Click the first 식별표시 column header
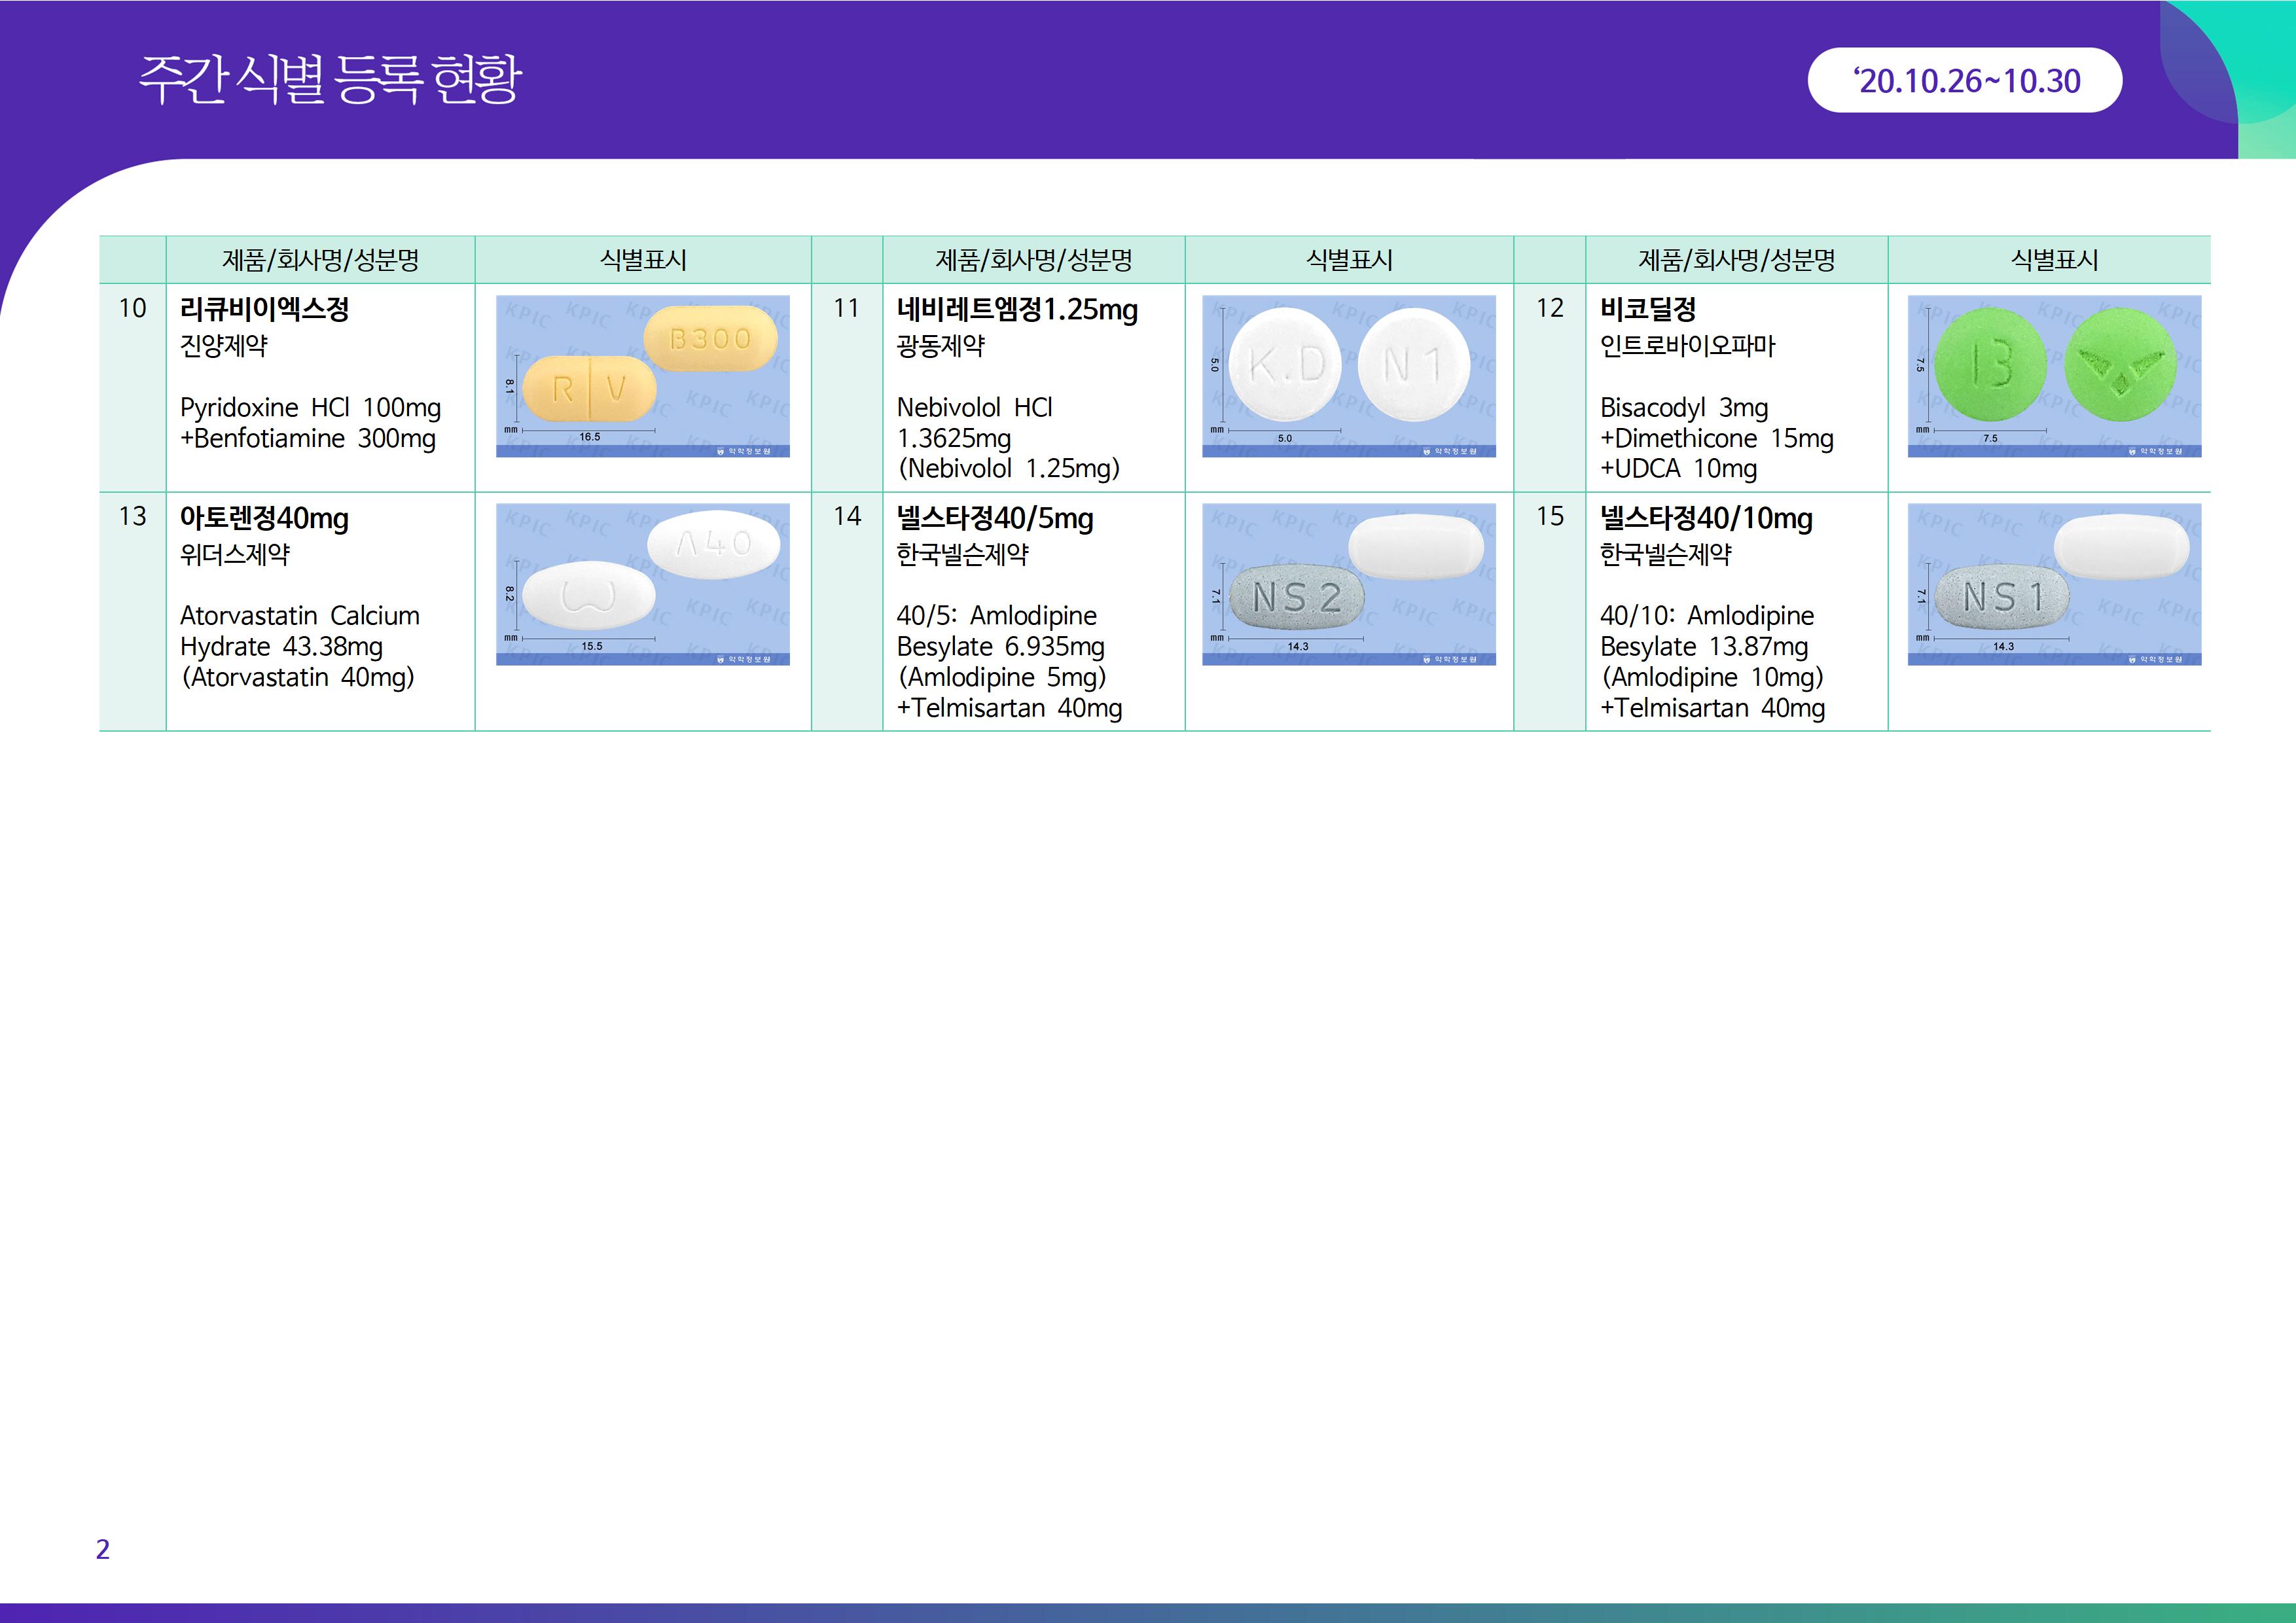2296x1623 pixels. (642, 260)
